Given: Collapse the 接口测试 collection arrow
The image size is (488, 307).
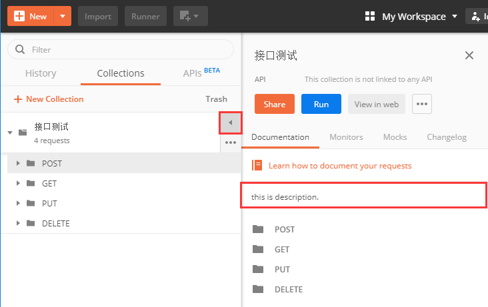Looking at the screenshot, I should pyautogui.click(x=10, y=133).
